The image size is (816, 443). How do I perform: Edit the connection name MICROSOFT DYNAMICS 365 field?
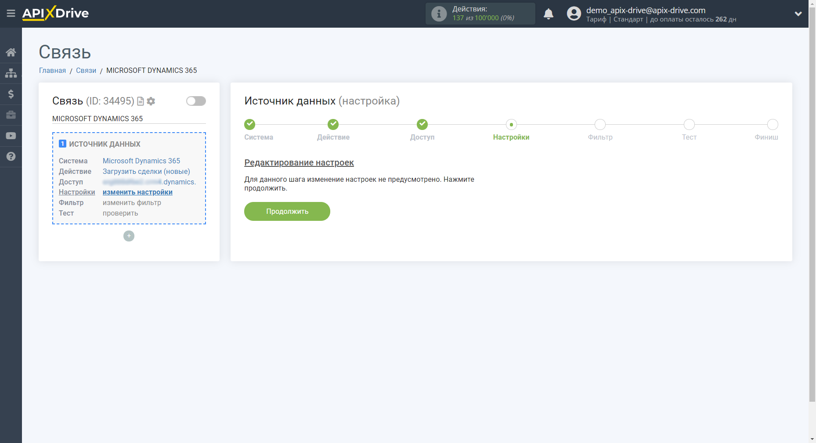click(129, 119)
